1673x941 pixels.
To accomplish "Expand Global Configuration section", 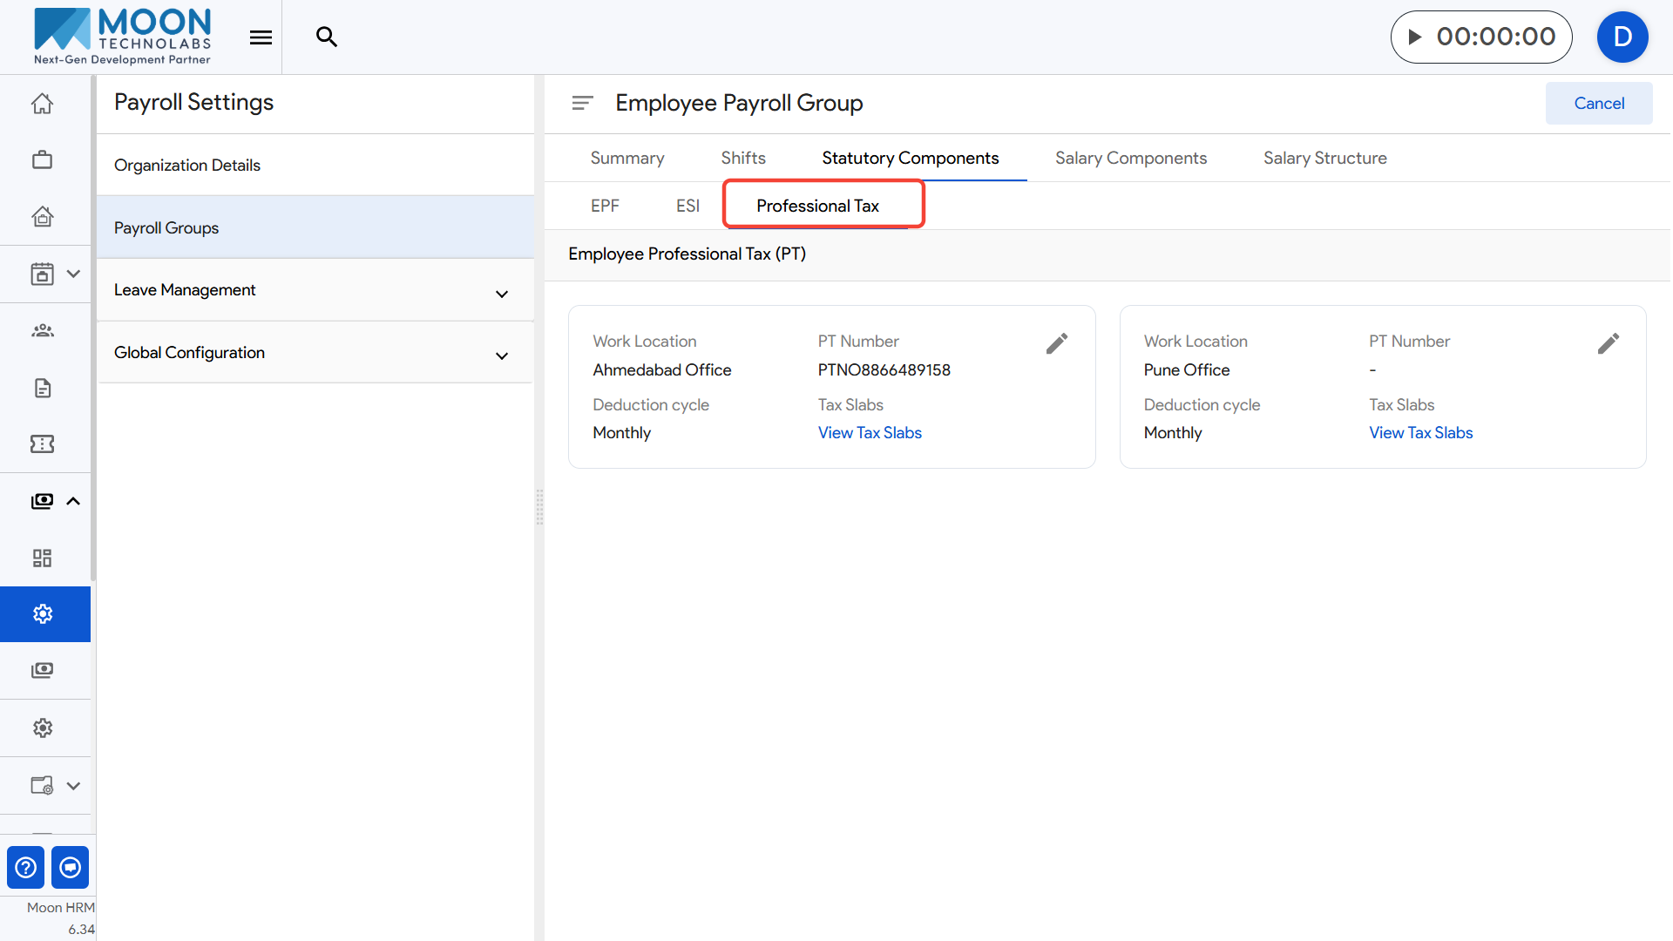I will [501, 355].
